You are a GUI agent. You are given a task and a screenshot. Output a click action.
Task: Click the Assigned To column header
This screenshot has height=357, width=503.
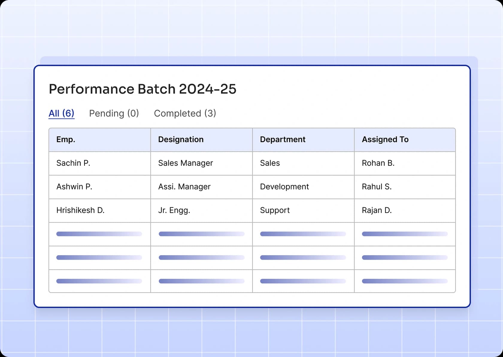385,139
